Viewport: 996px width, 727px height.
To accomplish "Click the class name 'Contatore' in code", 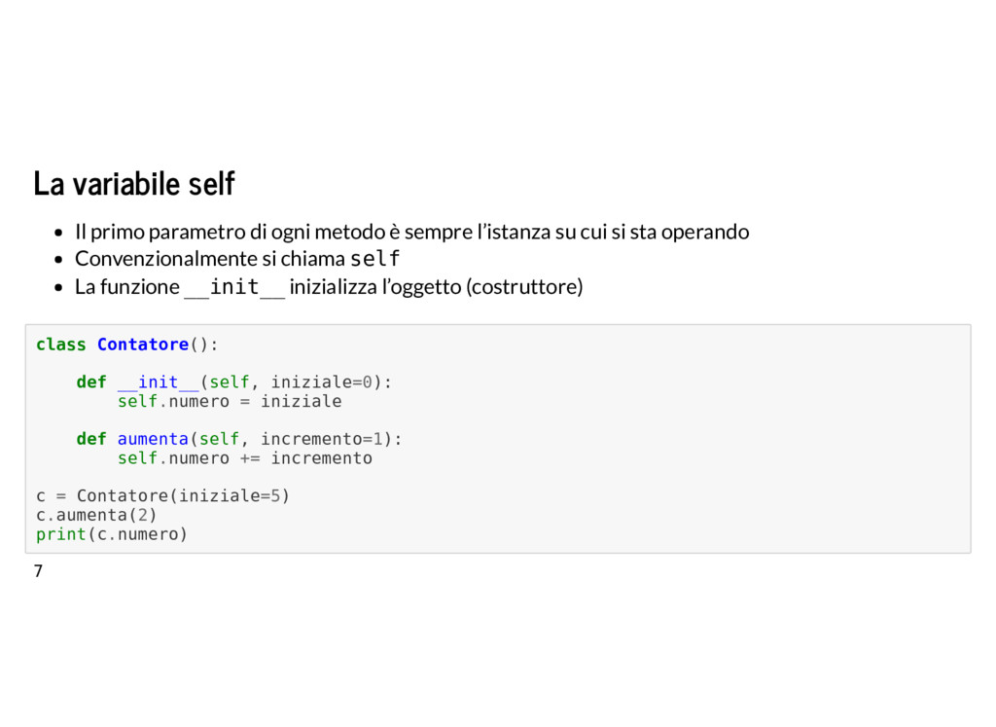I will (x=143, y=345).
